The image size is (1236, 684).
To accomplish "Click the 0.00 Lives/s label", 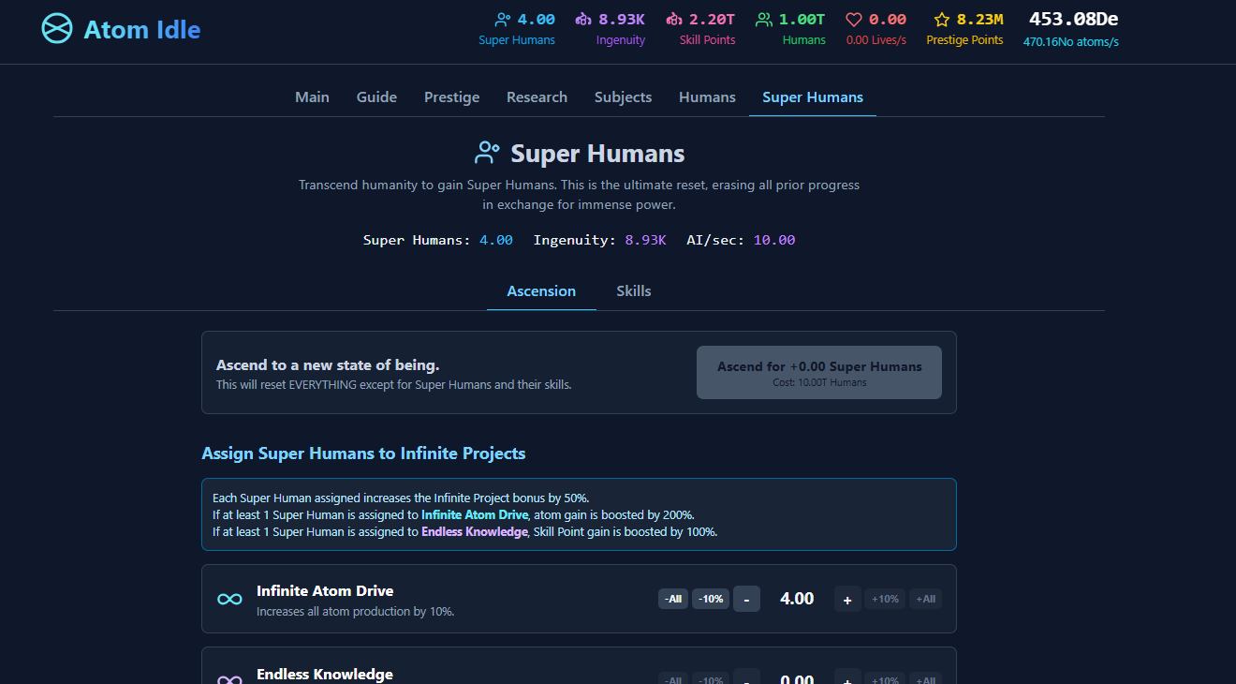I will [x=875, y=40].
